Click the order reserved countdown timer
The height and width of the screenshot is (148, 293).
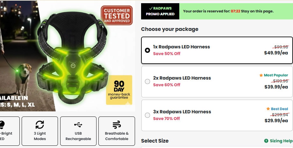[x=235, y=11]
